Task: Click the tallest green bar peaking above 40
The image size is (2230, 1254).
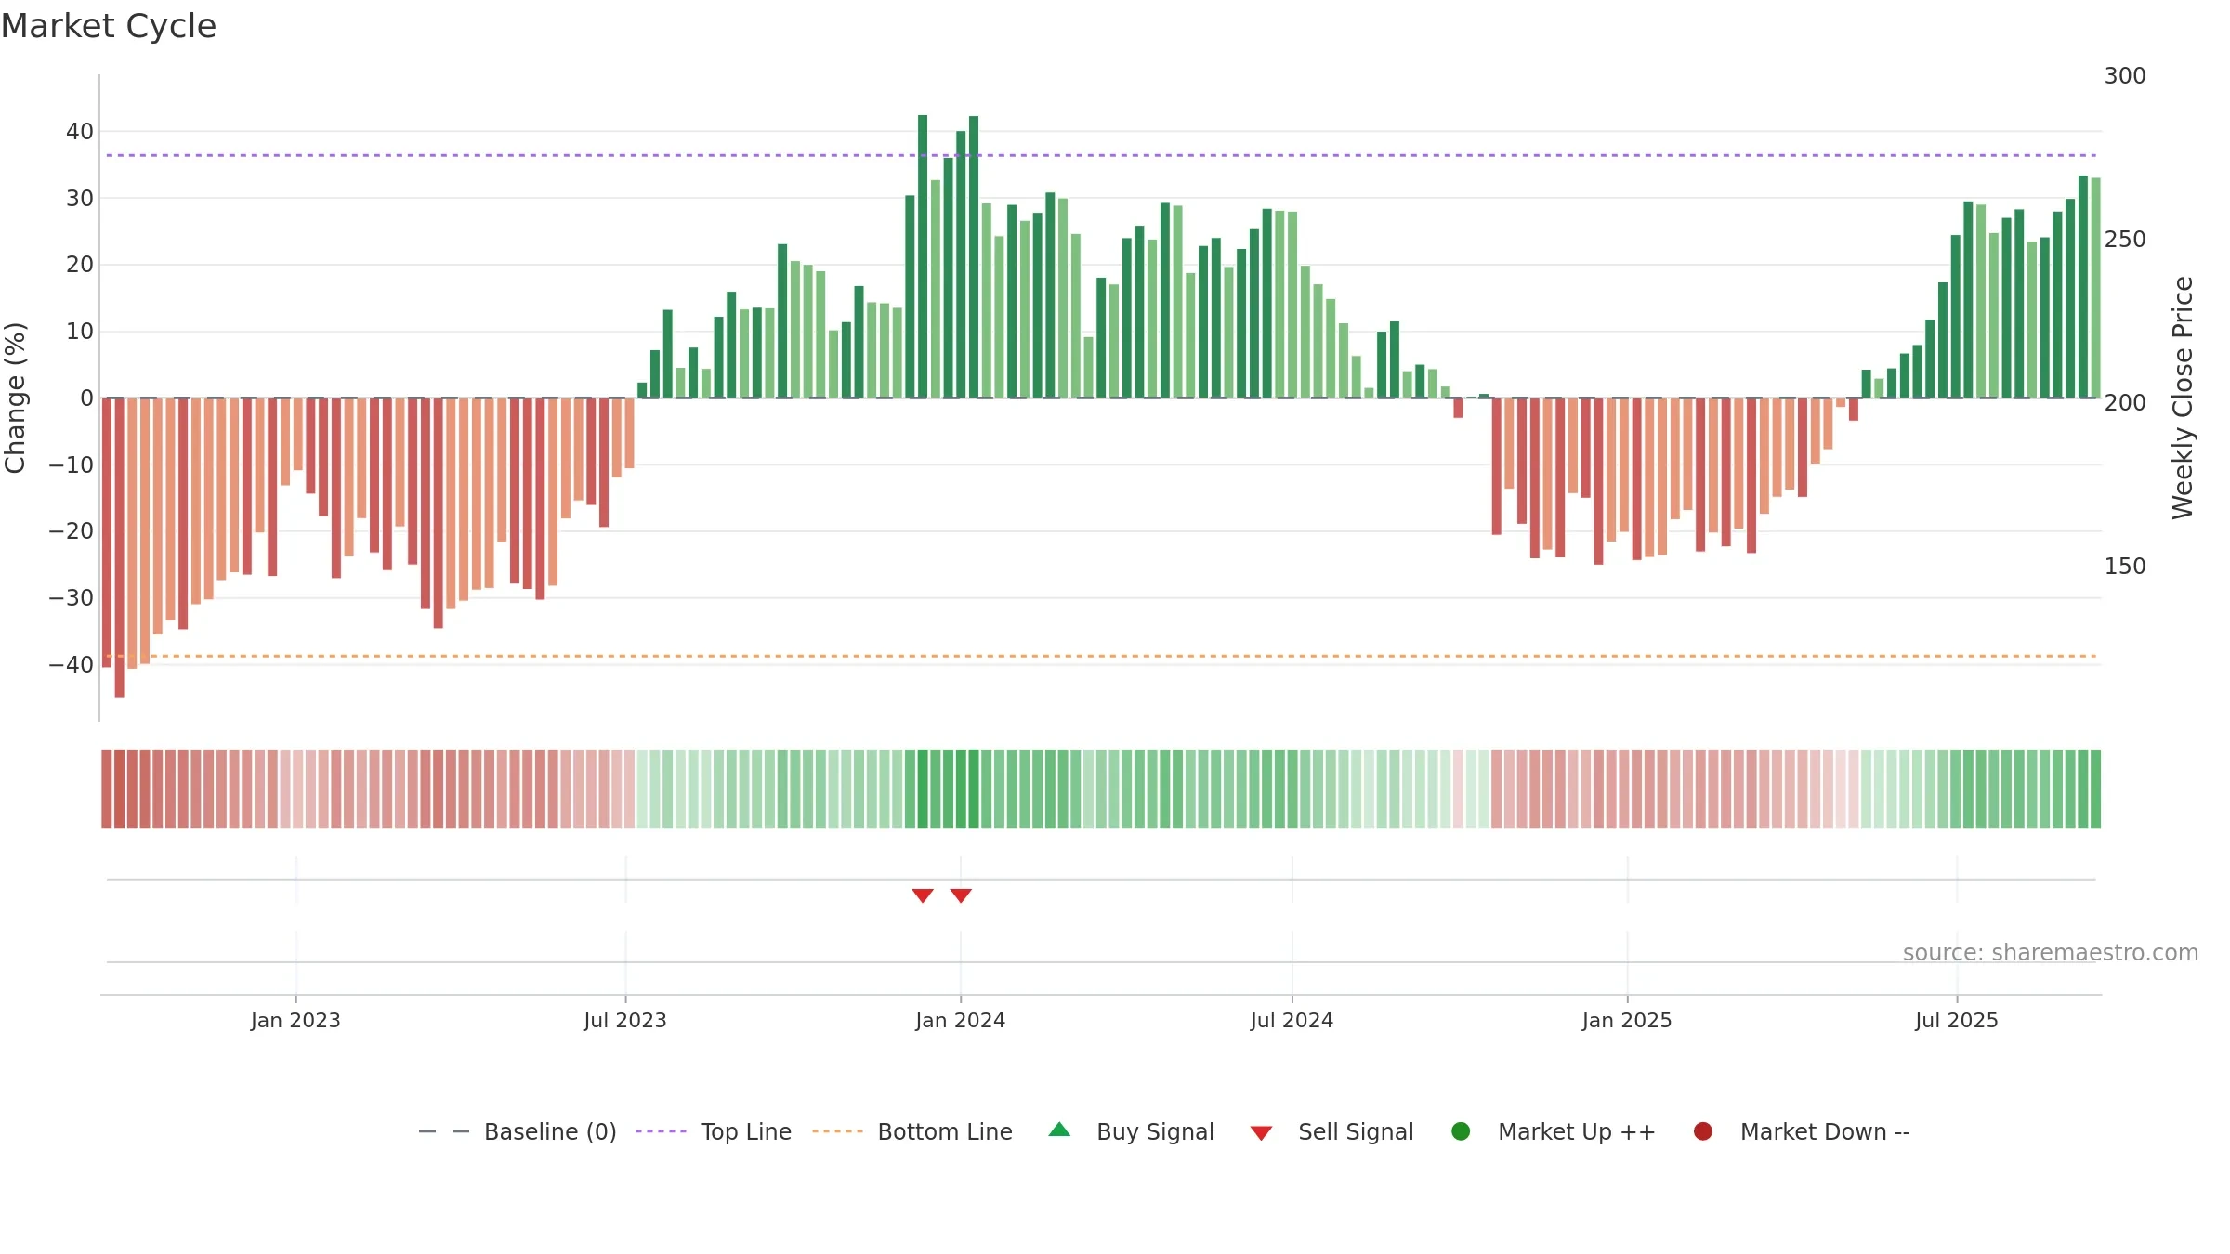Action: [923, 256]
